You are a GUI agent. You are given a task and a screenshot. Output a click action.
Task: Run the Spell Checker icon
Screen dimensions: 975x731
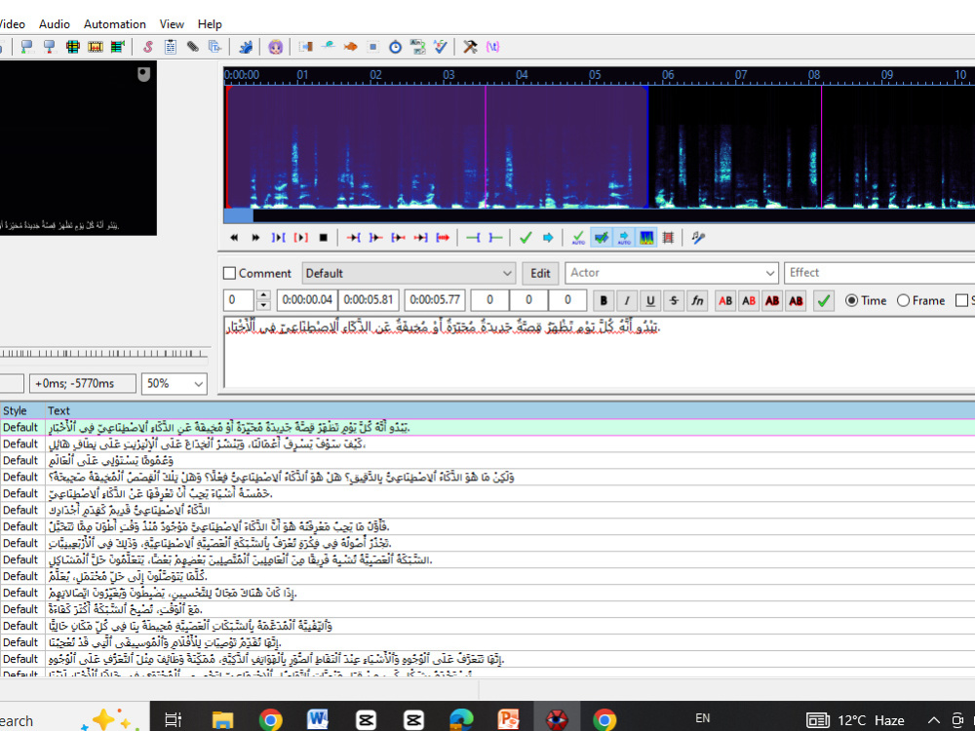(441, 47)
